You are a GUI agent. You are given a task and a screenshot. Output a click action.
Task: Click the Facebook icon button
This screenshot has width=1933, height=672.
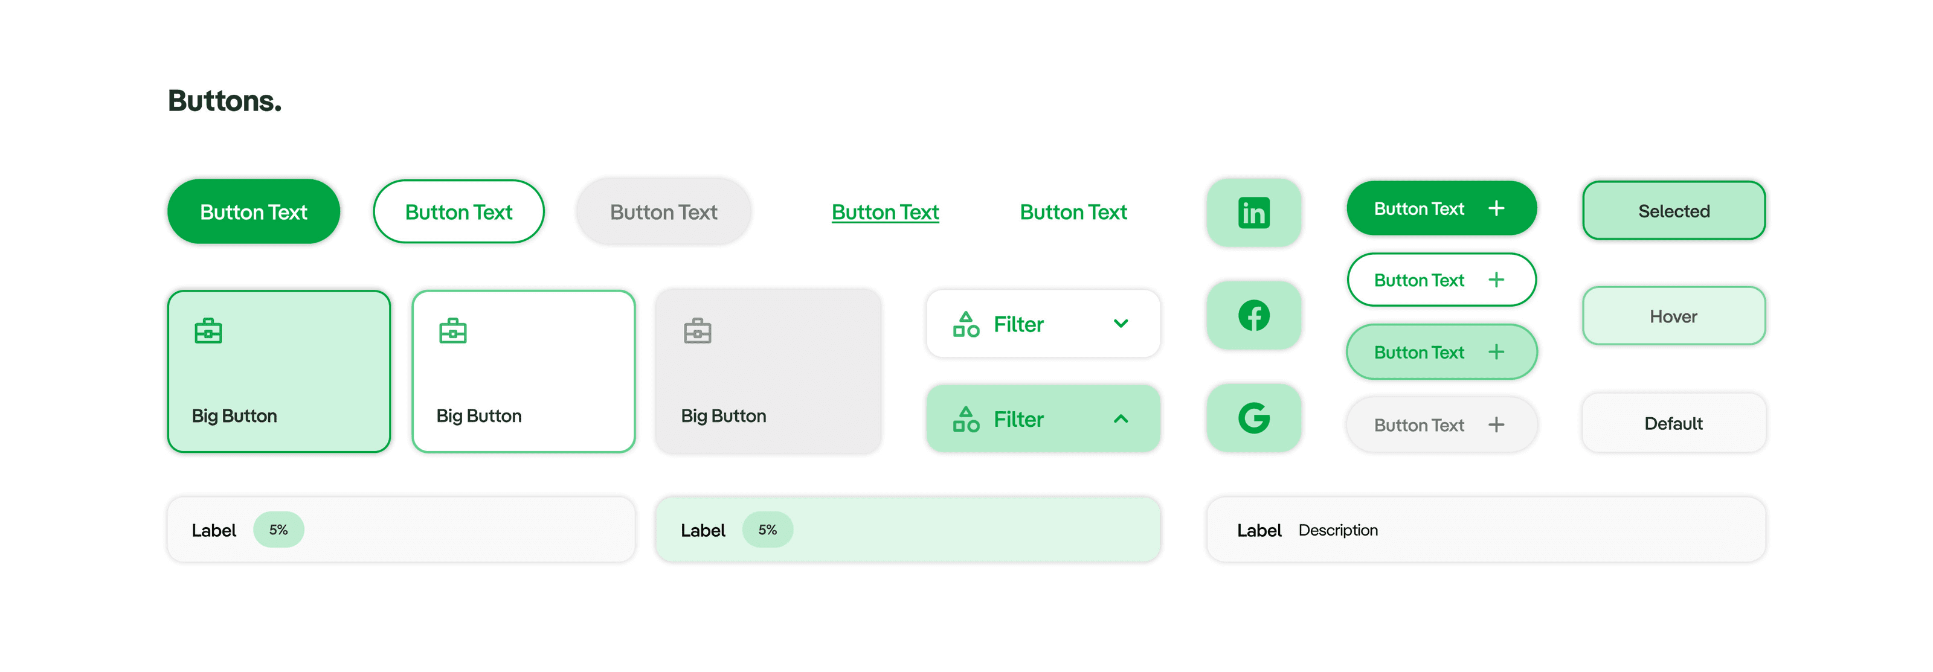tap(1253, 315)
